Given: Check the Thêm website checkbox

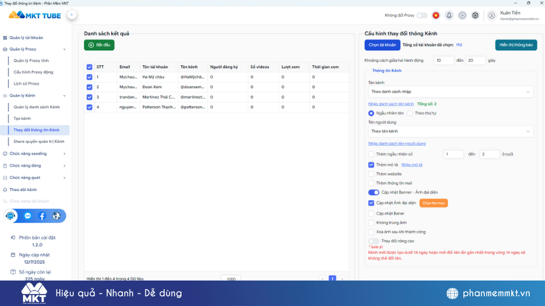Looking at the screenshot, I should coord(371,174).
